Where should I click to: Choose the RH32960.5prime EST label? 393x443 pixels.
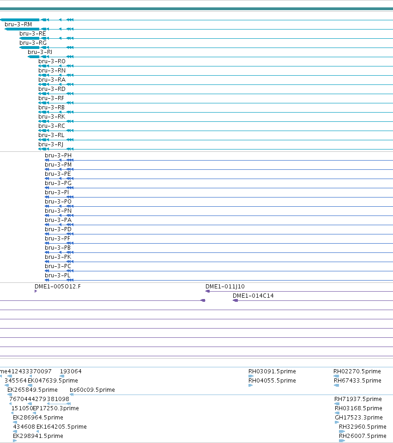[363, 427]
